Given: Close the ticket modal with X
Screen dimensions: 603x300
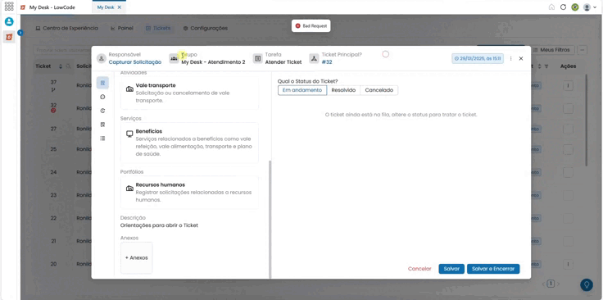Looking at the screenshot, I should 521,58.
